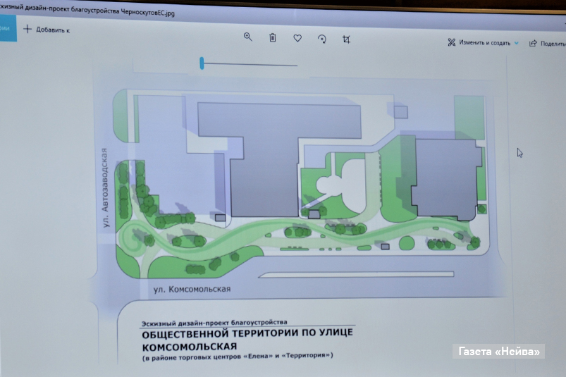566x377 pixels.
Task: Delete the image with trash icon
Action: [273, 37]
